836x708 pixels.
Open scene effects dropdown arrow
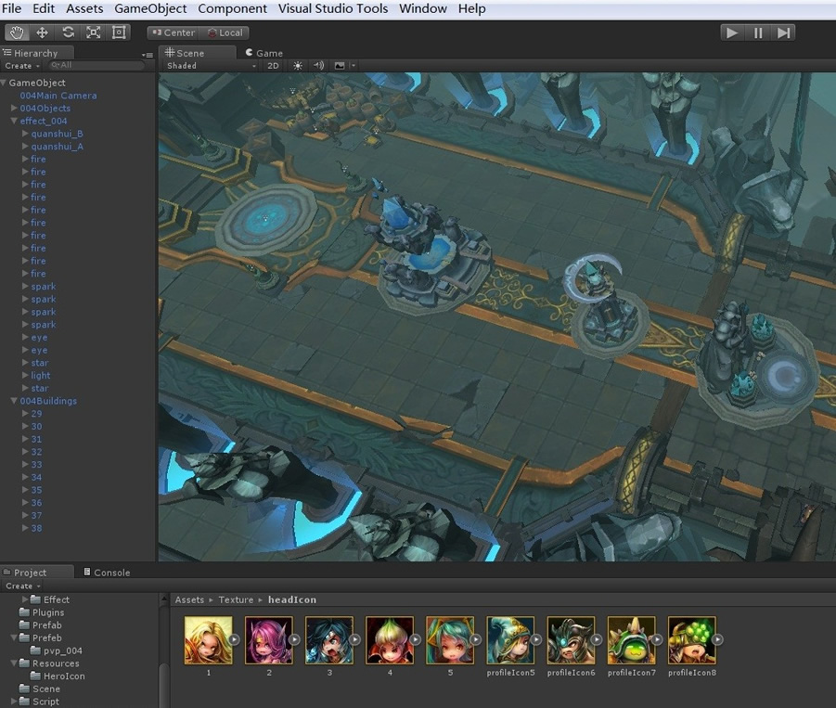(x=353, y=66)
